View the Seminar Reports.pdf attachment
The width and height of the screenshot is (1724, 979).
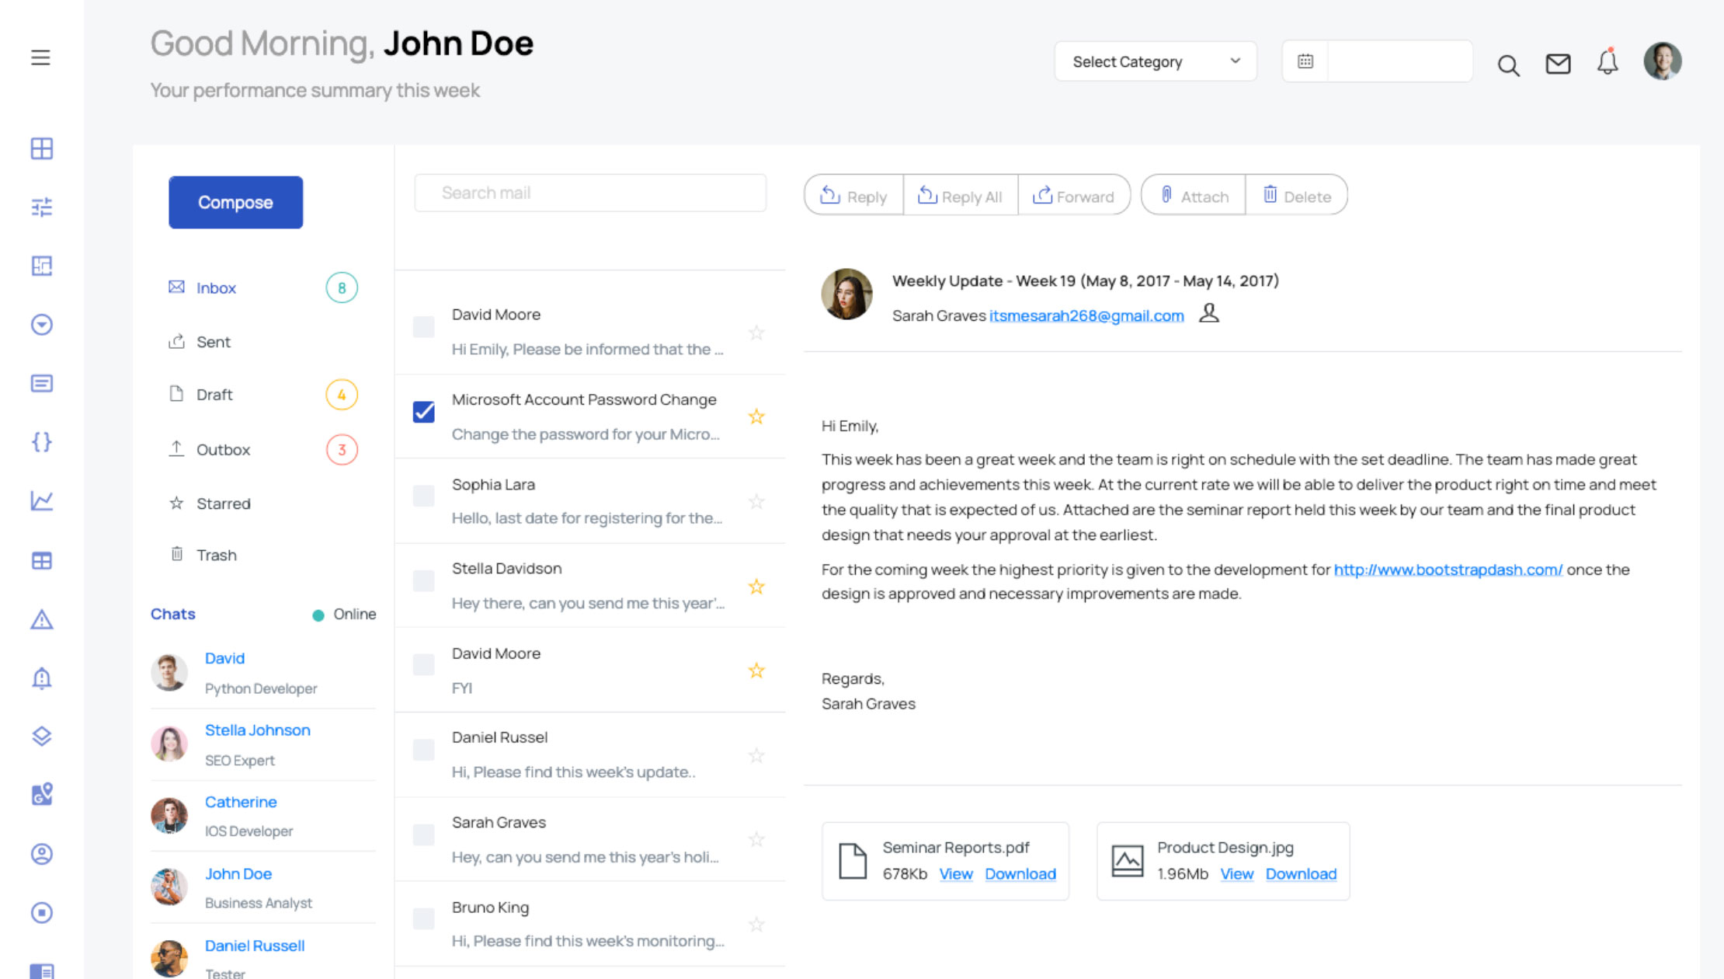point(956,874)
